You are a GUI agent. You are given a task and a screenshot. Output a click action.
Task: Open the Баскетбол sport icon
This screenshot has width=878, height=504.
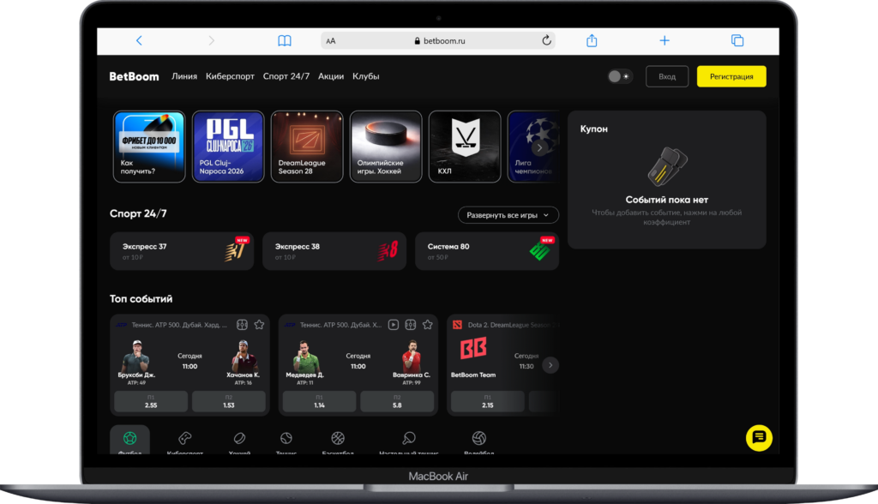point(336,440)
